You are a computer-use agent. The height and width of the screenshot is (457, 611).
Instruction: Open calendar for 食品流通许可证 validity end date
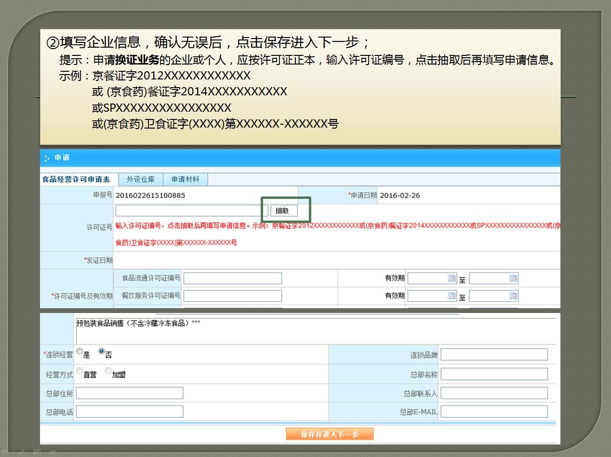click(x=513, y=278)
